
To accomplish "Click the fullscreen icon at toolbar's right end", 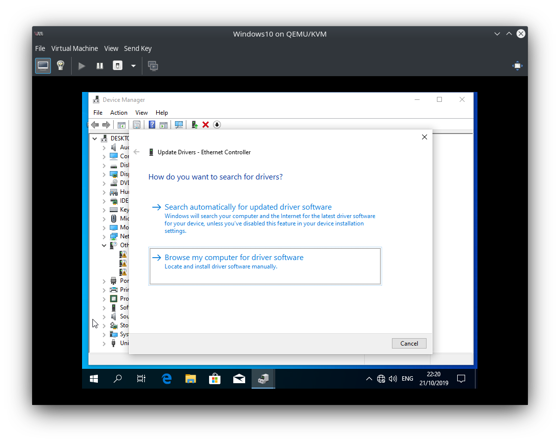I will click(x=517, y=66).
